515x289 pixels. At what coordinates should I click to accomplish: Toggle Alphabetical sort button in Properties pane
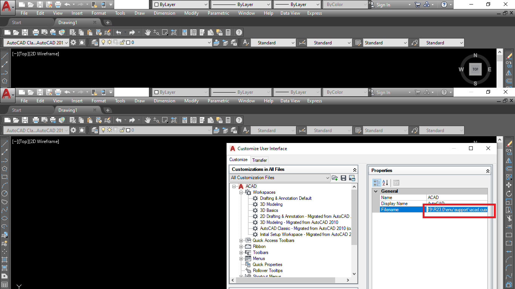(x=385, y=183)
